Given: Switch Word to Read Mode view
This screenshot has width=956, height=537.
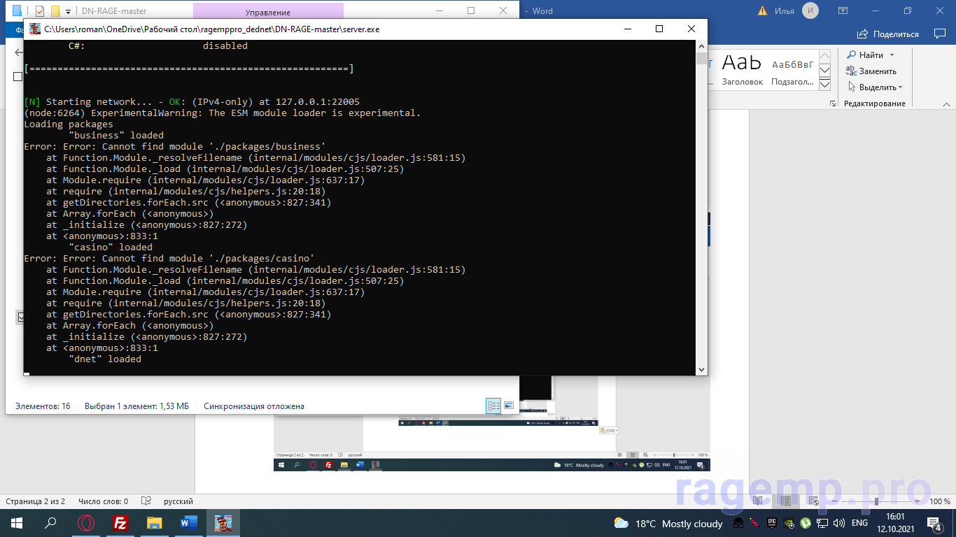Looking at the screenshot, I should [757, 501].
